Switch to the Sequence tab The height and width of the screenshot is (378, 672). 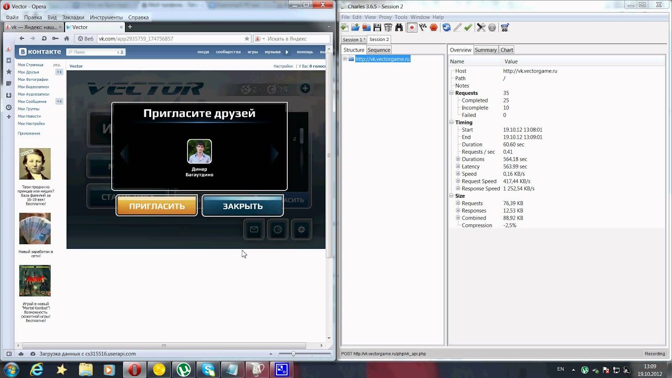click(379, 50)
